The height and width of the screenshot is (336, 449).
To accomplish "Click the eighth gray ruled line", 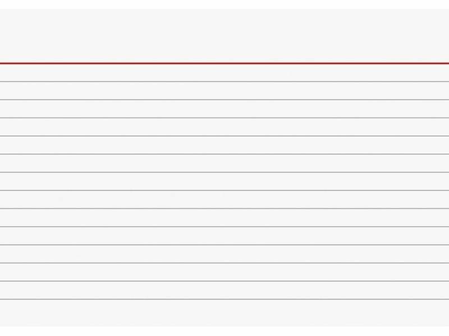I will [x=224, y=208].
